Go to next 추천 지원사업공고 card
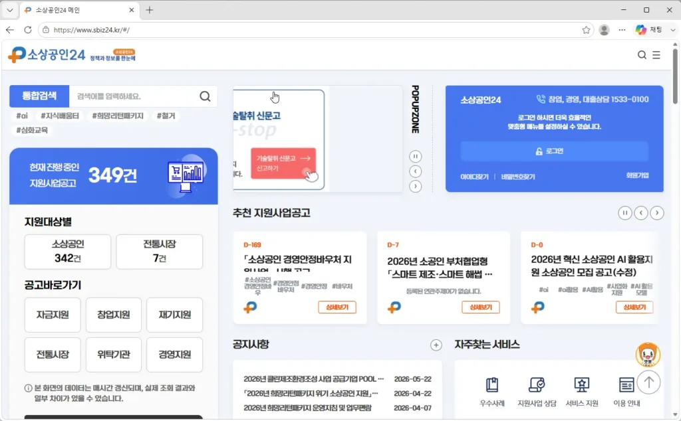Screen dimensions: 681x421 pyautogui.click(x=657, y=213)
